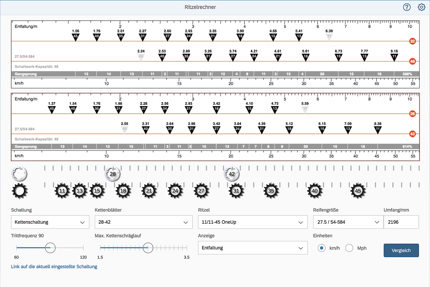
Task: Open the Reifengröße dropdown 27.5 / 54-584
Action: coord(348,222)
